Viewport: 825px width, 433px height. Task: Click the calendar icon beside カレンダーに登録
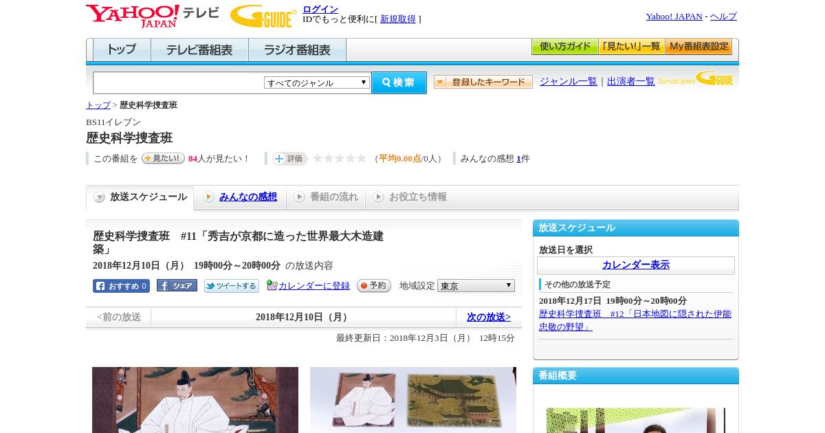click(272, 285)
